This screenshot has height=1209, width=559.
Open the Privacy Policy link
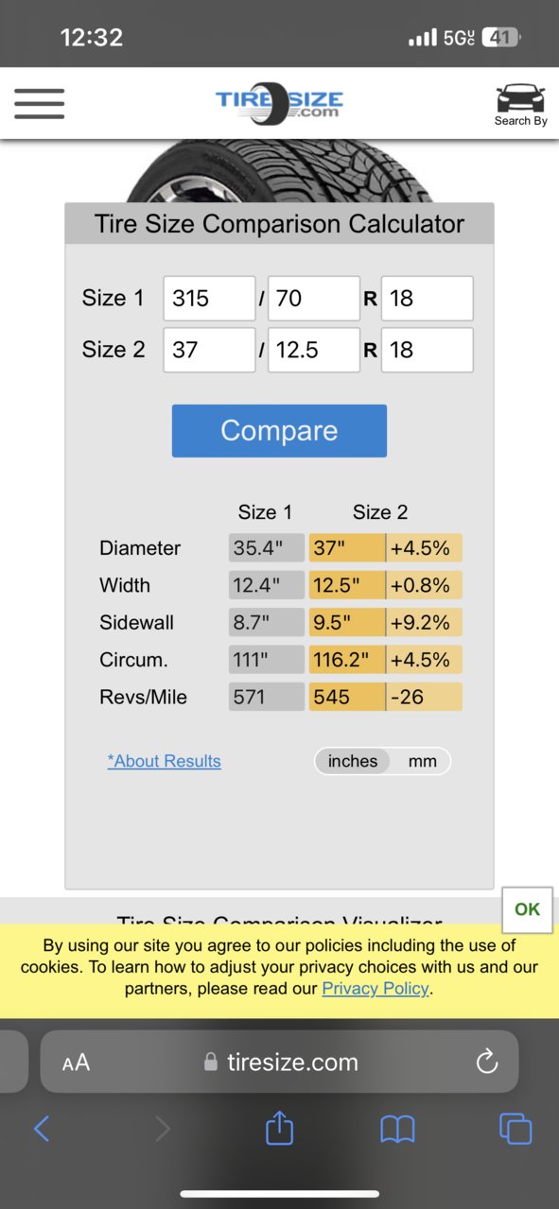pos(376,989)
